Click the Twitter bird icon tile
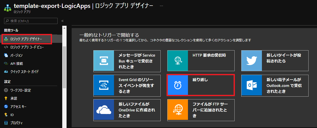Viewport: 317px width, 128px height. 252,61
